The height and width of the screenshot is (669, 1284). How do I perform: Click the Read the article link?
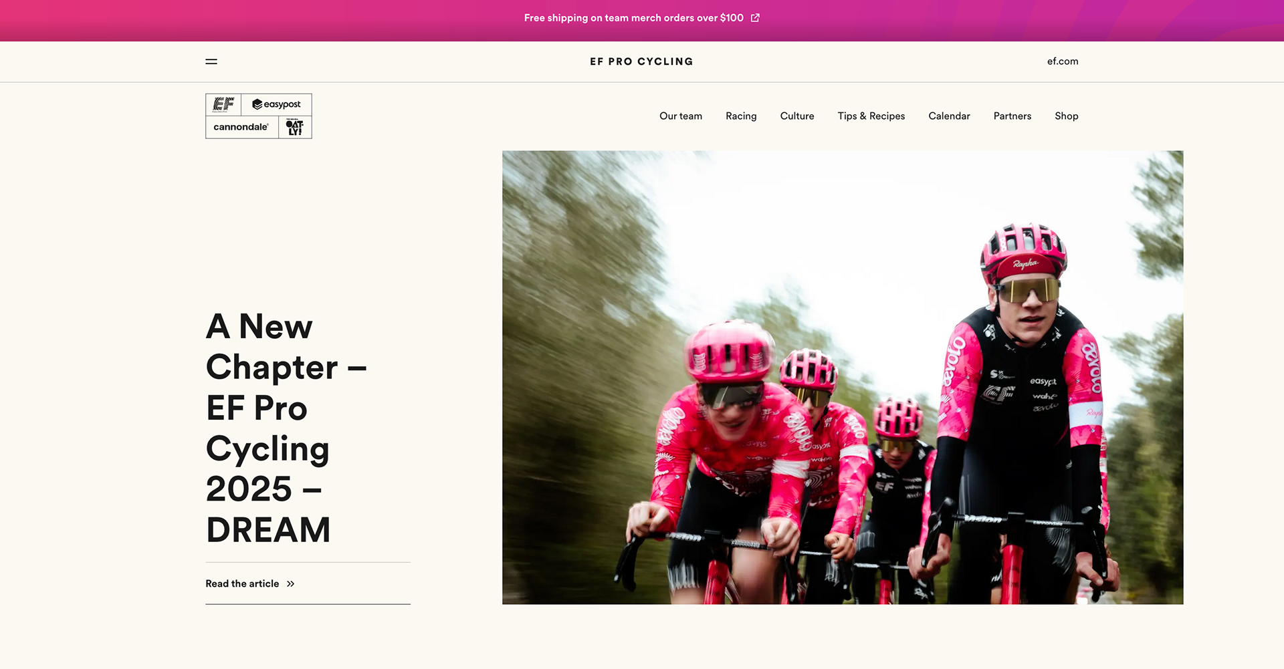242,584
